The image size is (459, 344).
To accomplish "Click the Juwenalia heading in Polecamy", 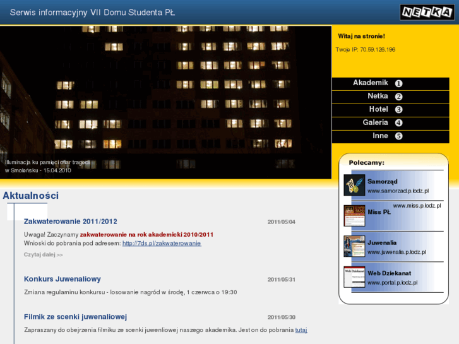I will click(382, 243).
